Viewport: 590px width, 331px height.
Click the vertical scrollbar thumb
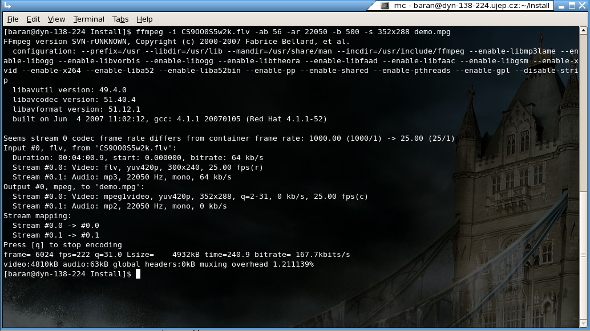pyautogui.click(x=583, y=255)
